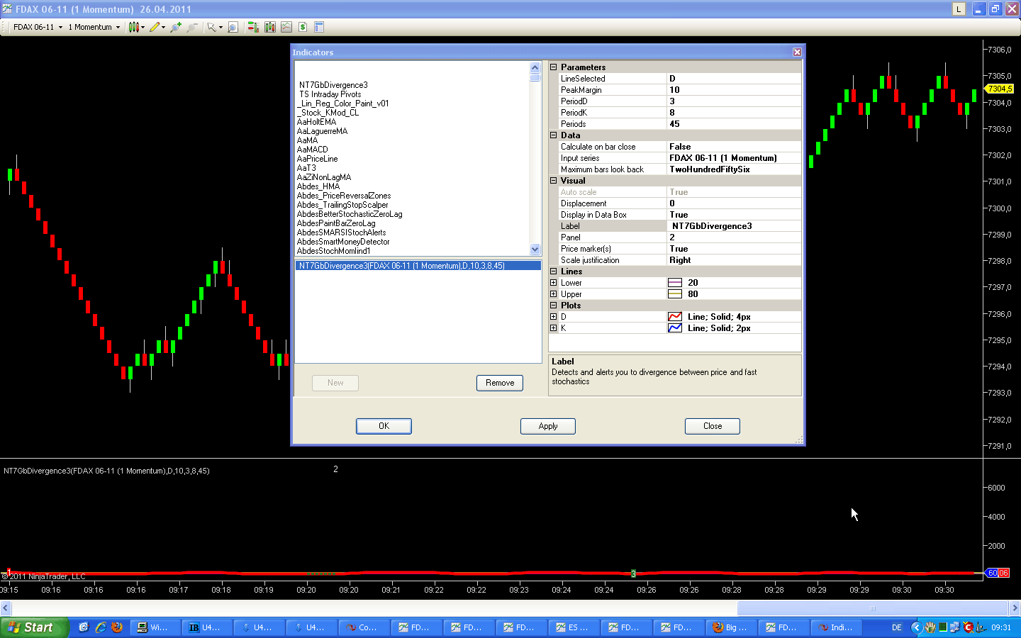This screenshot has width=1021, height=638.
Task: Open the chart style candlestick icon
Action: pyautogui.click(x=133, y=27)
